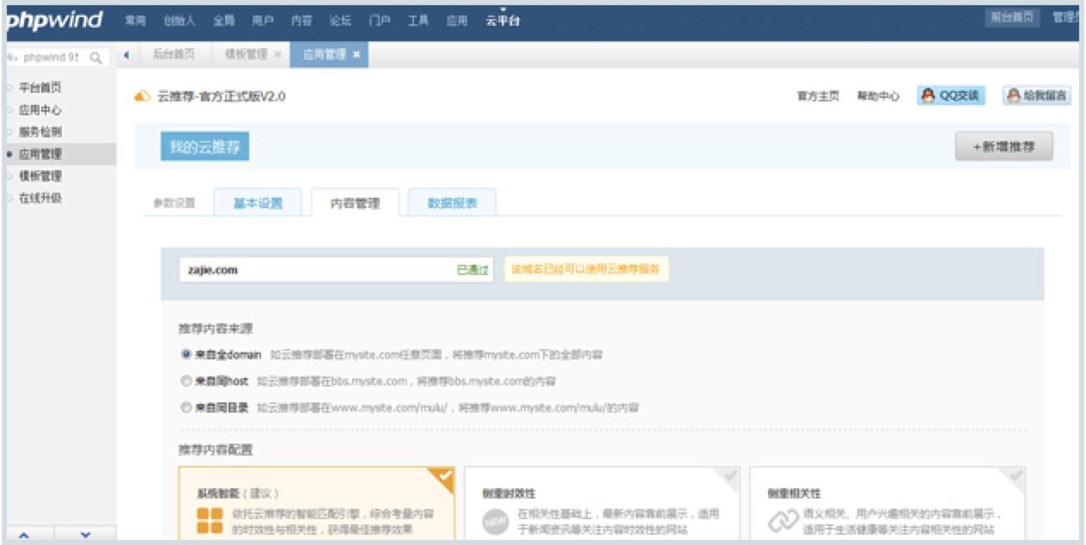Click the penguin icon on 给我留言 button
This screenshot has width=1086, height=545.
click(1014, 96)
